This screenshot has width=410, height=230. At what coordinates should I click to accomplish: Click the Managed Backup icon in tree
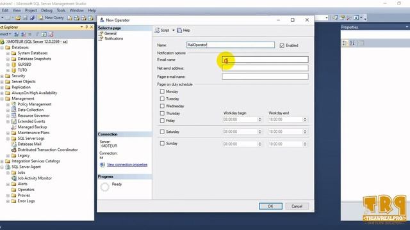(14, 127)
